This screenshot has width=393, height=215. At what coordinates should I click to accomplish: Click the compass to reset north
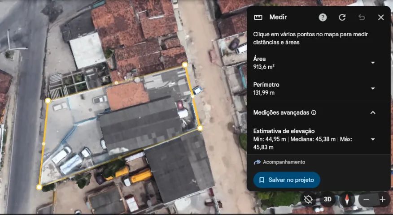pos(347,199)
